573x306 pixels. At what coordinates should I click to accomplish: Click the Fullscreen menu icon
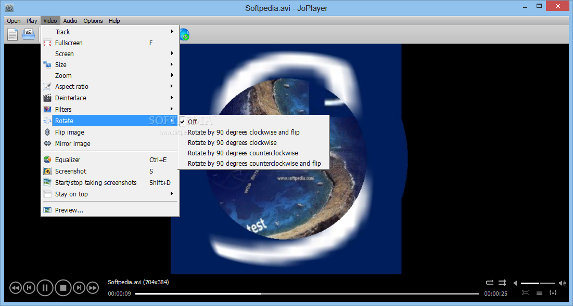point(47,43)
